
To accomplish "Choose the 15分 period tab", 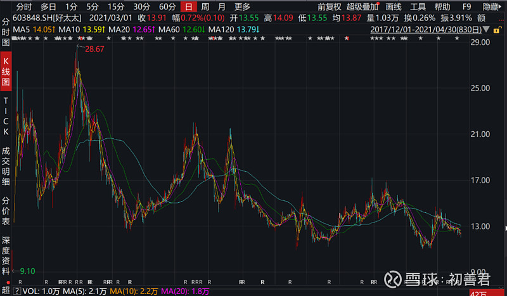I will (x=116, y=6).
